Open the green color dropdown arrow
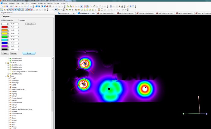Viewport: 211px width, 129px height. pos(8,36)
